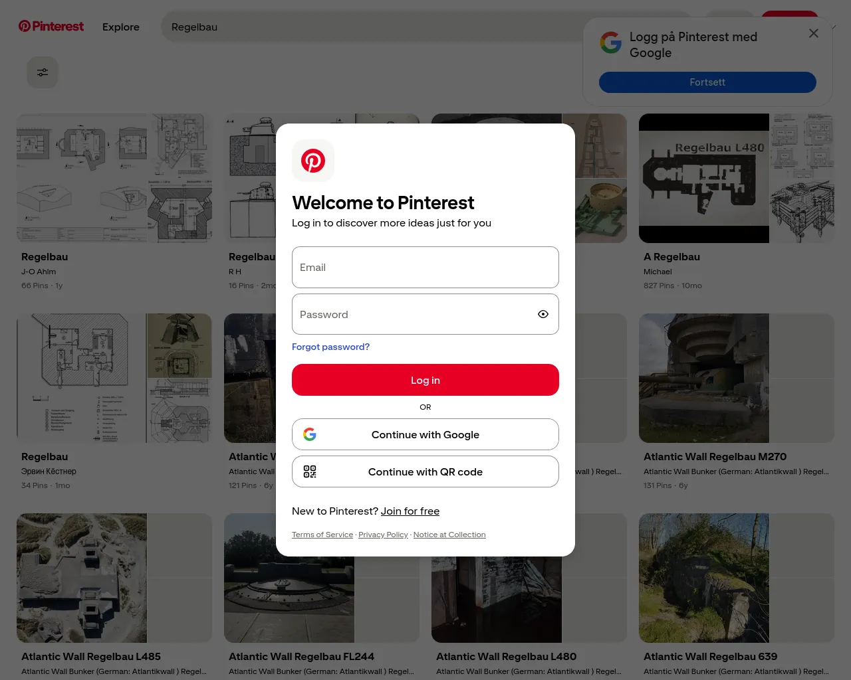The height and width of the screenshot is (680, 851).
Task: Open the search filters icon button
Action: [43, 72]
